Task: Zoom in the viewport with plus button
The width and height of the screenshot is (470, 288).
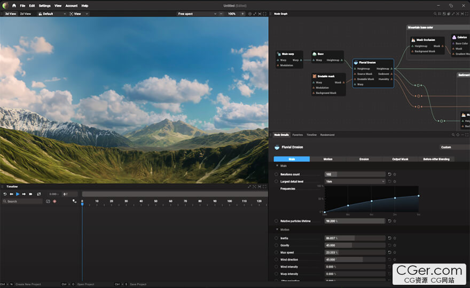Action: pos(242,14)
